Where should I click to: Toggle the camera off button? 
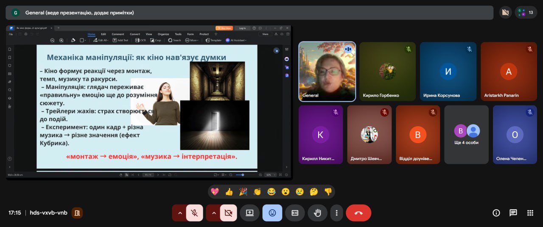point(228,213)
